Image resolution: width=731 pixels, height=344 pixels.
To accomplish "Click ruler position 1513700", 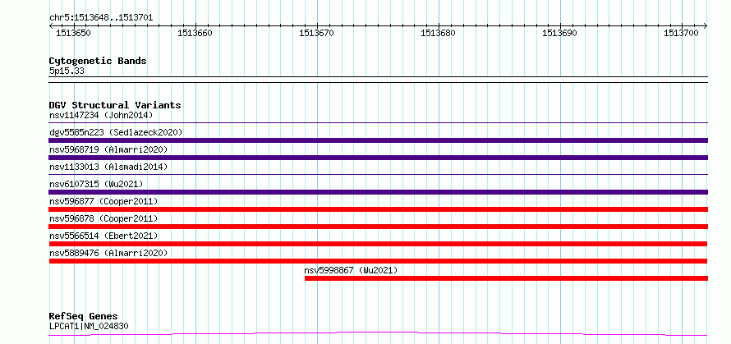I will (x=681, y=33).
